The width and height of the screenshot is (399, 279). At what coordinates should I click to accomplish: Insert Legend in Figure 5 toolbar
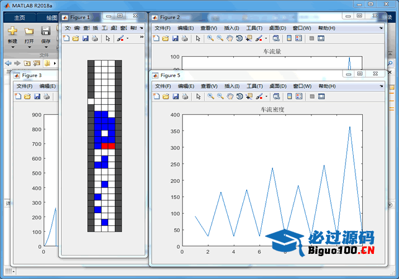[299, 97]
